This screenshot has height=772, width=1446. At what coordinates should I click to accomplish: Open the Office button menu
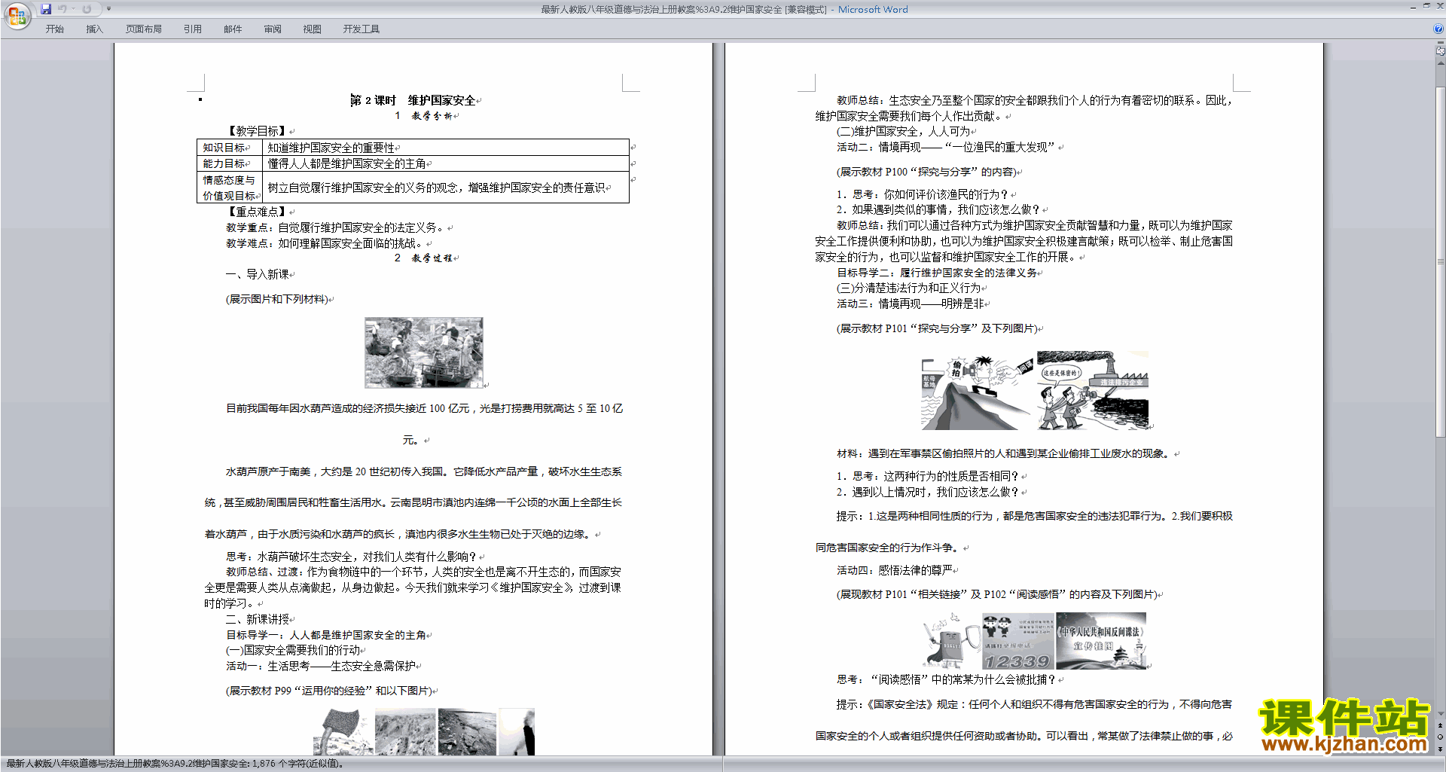(x=17, y=15)
